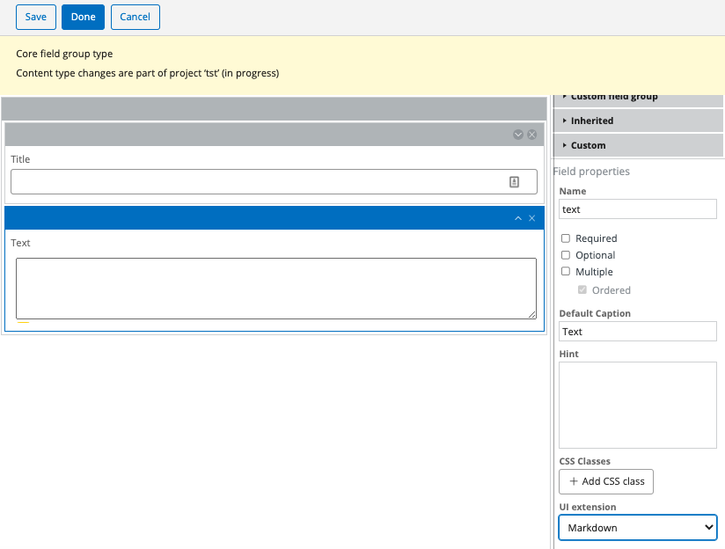Enable Multiple for the text field
725x549 pixels.
tap(565, 272)
